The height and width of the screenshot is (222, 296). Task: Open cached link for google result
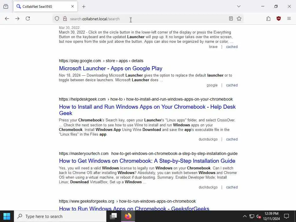(232, 85)
